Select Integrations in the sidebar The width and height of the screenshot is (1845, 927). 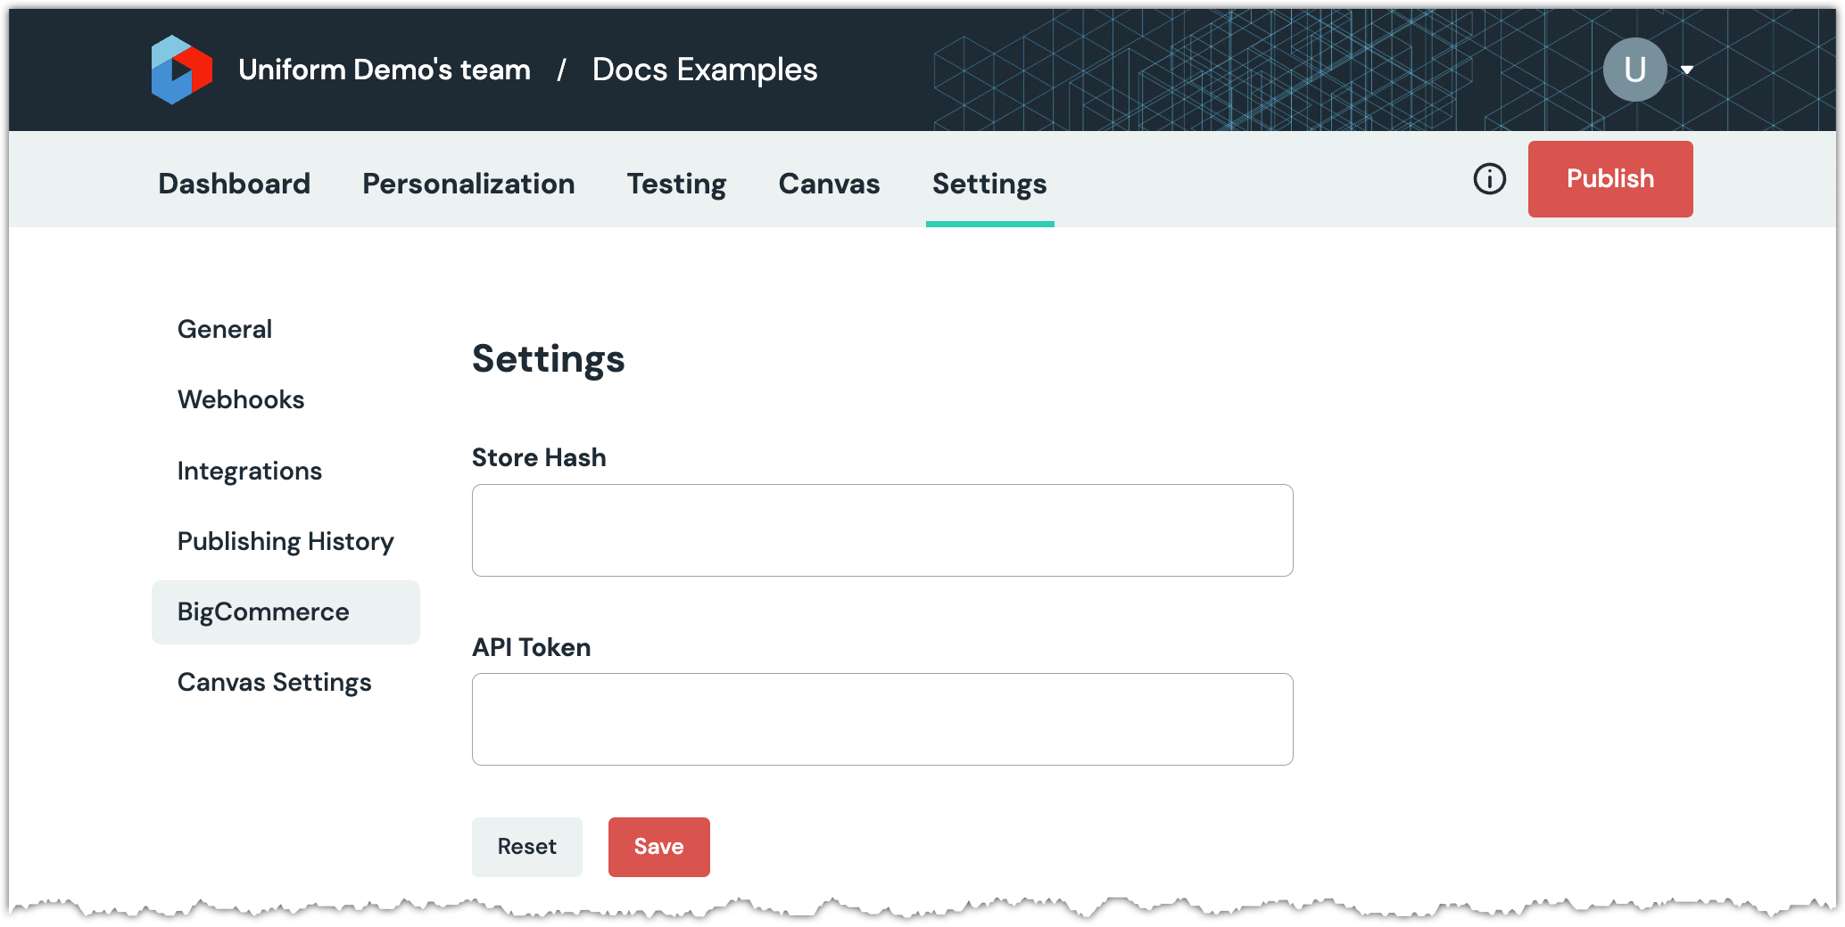click(250, 471)
